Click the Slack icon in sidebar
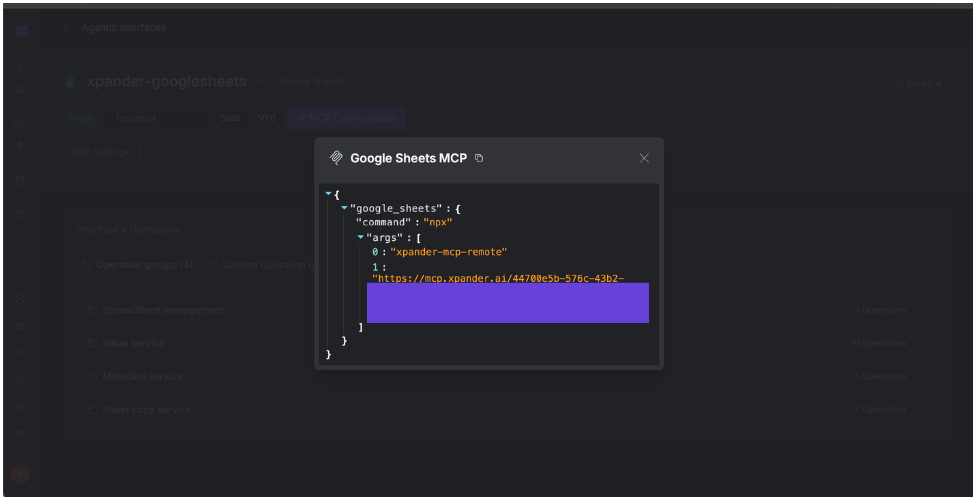Screen dimensions: 976x500 20,407
